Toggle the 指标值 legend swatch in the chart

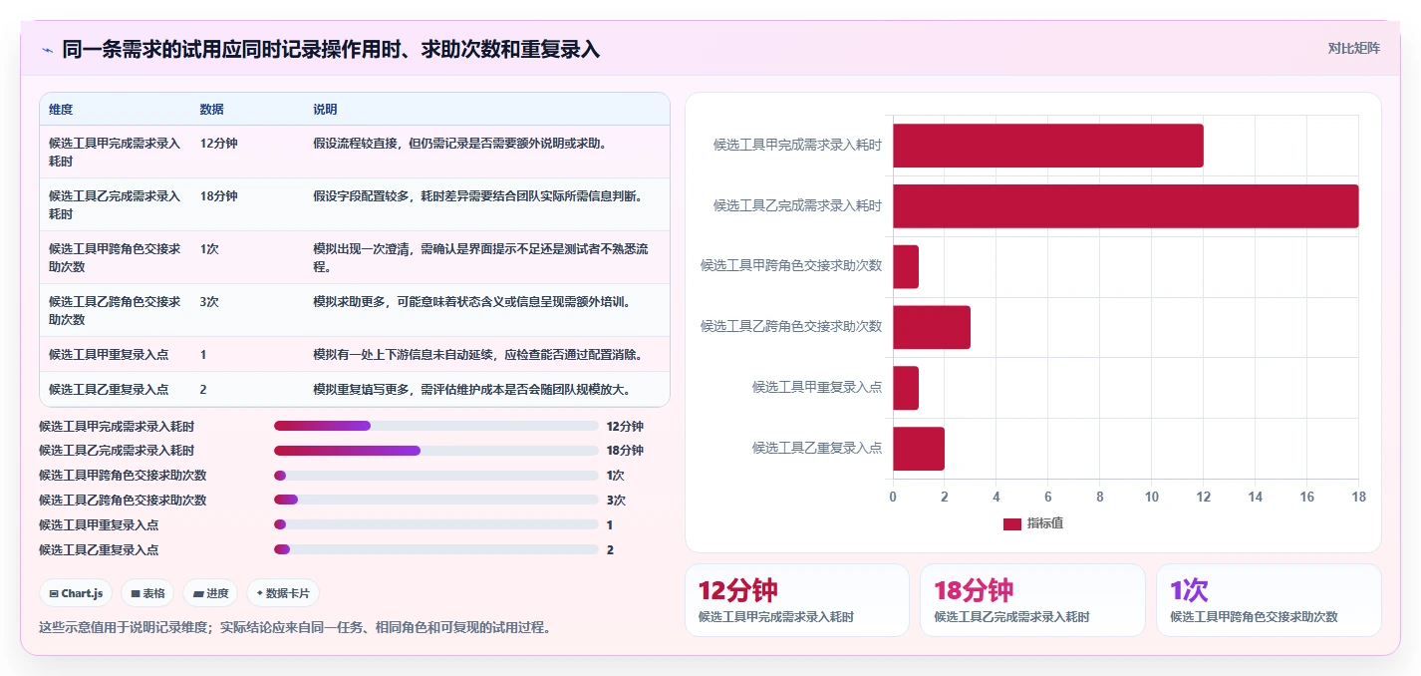click(x=1011, y=523)
